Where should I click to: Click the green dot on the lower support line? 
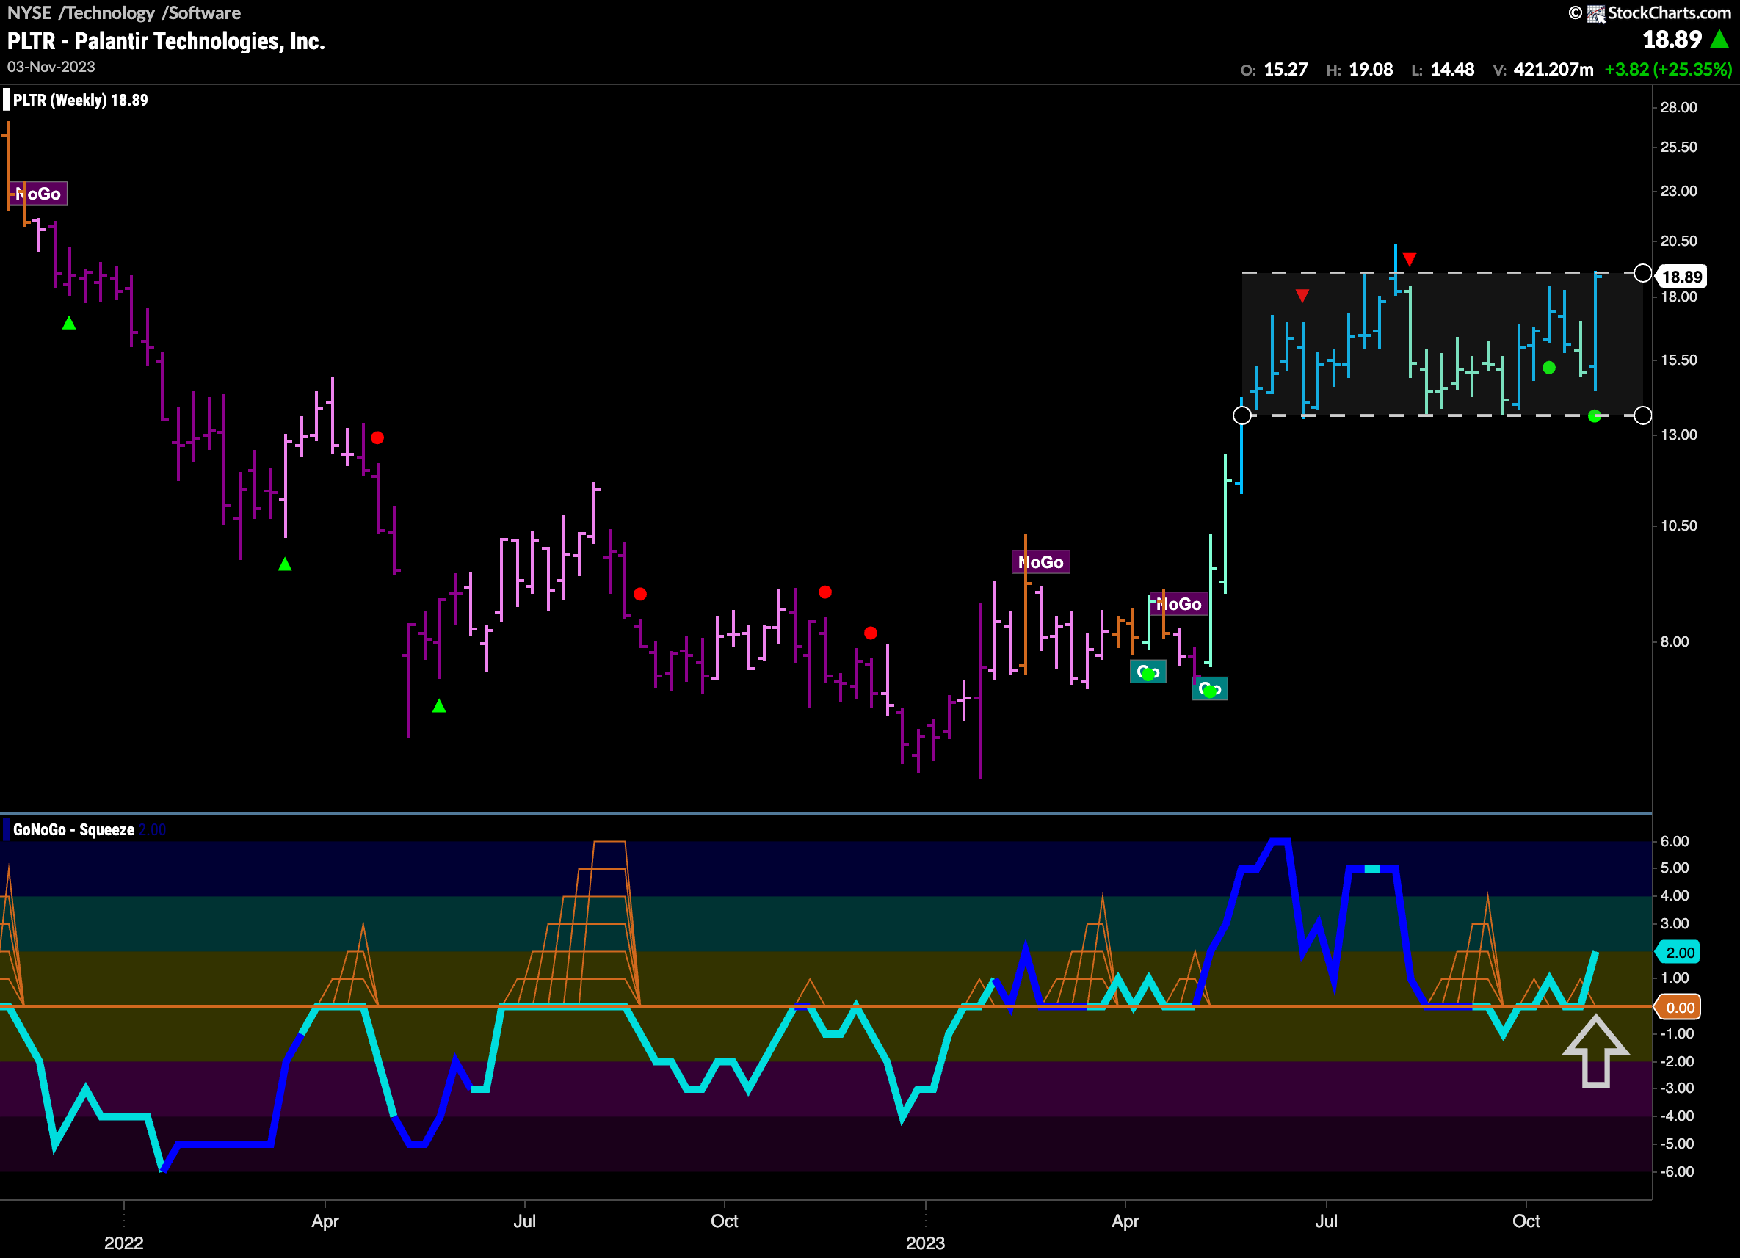point(1594,417)
